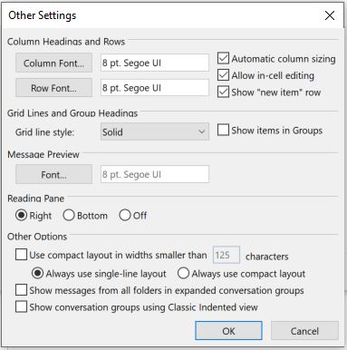The height and width of the screenshot is (350, 347).
Task: Open the Column Font settings
Action: tap(53, 63)
